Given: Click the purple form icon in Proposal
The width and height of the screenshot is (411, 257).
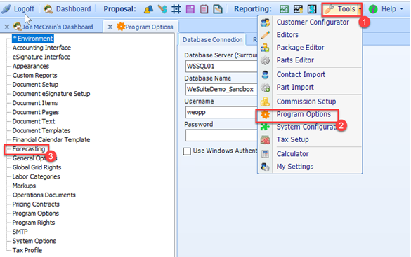Looking at the screenshot, I should pyautogui.click(x=190, y=9).
